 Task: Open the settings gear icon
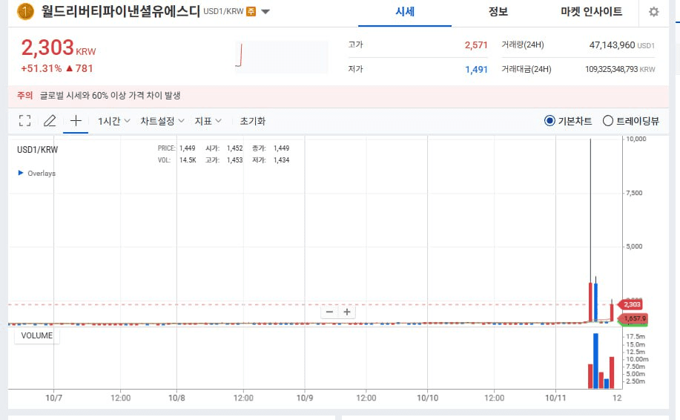pos(653,12)
